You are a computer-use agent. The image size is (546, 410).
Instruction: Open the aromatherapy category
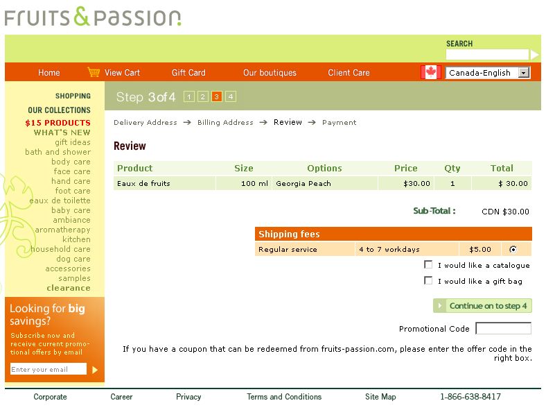[x=62, y=230]
